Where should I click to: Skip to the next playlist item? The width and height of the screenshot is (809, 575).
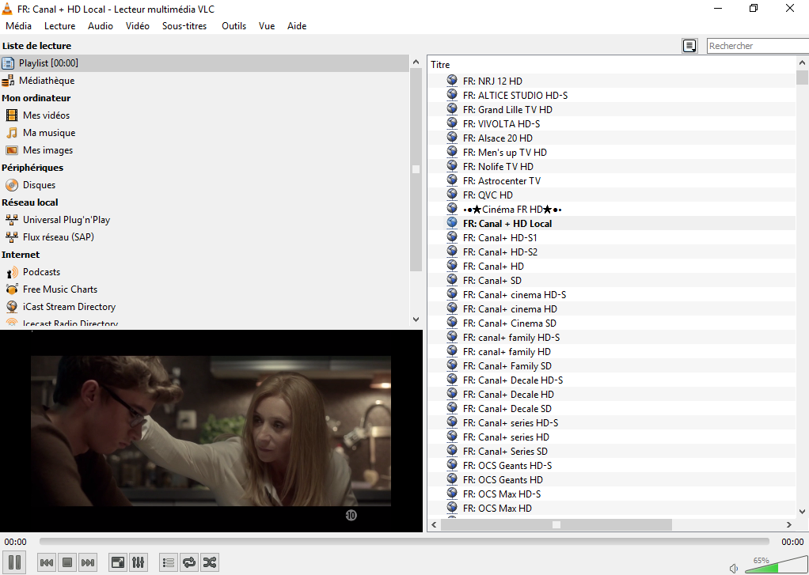click(87, 562)
